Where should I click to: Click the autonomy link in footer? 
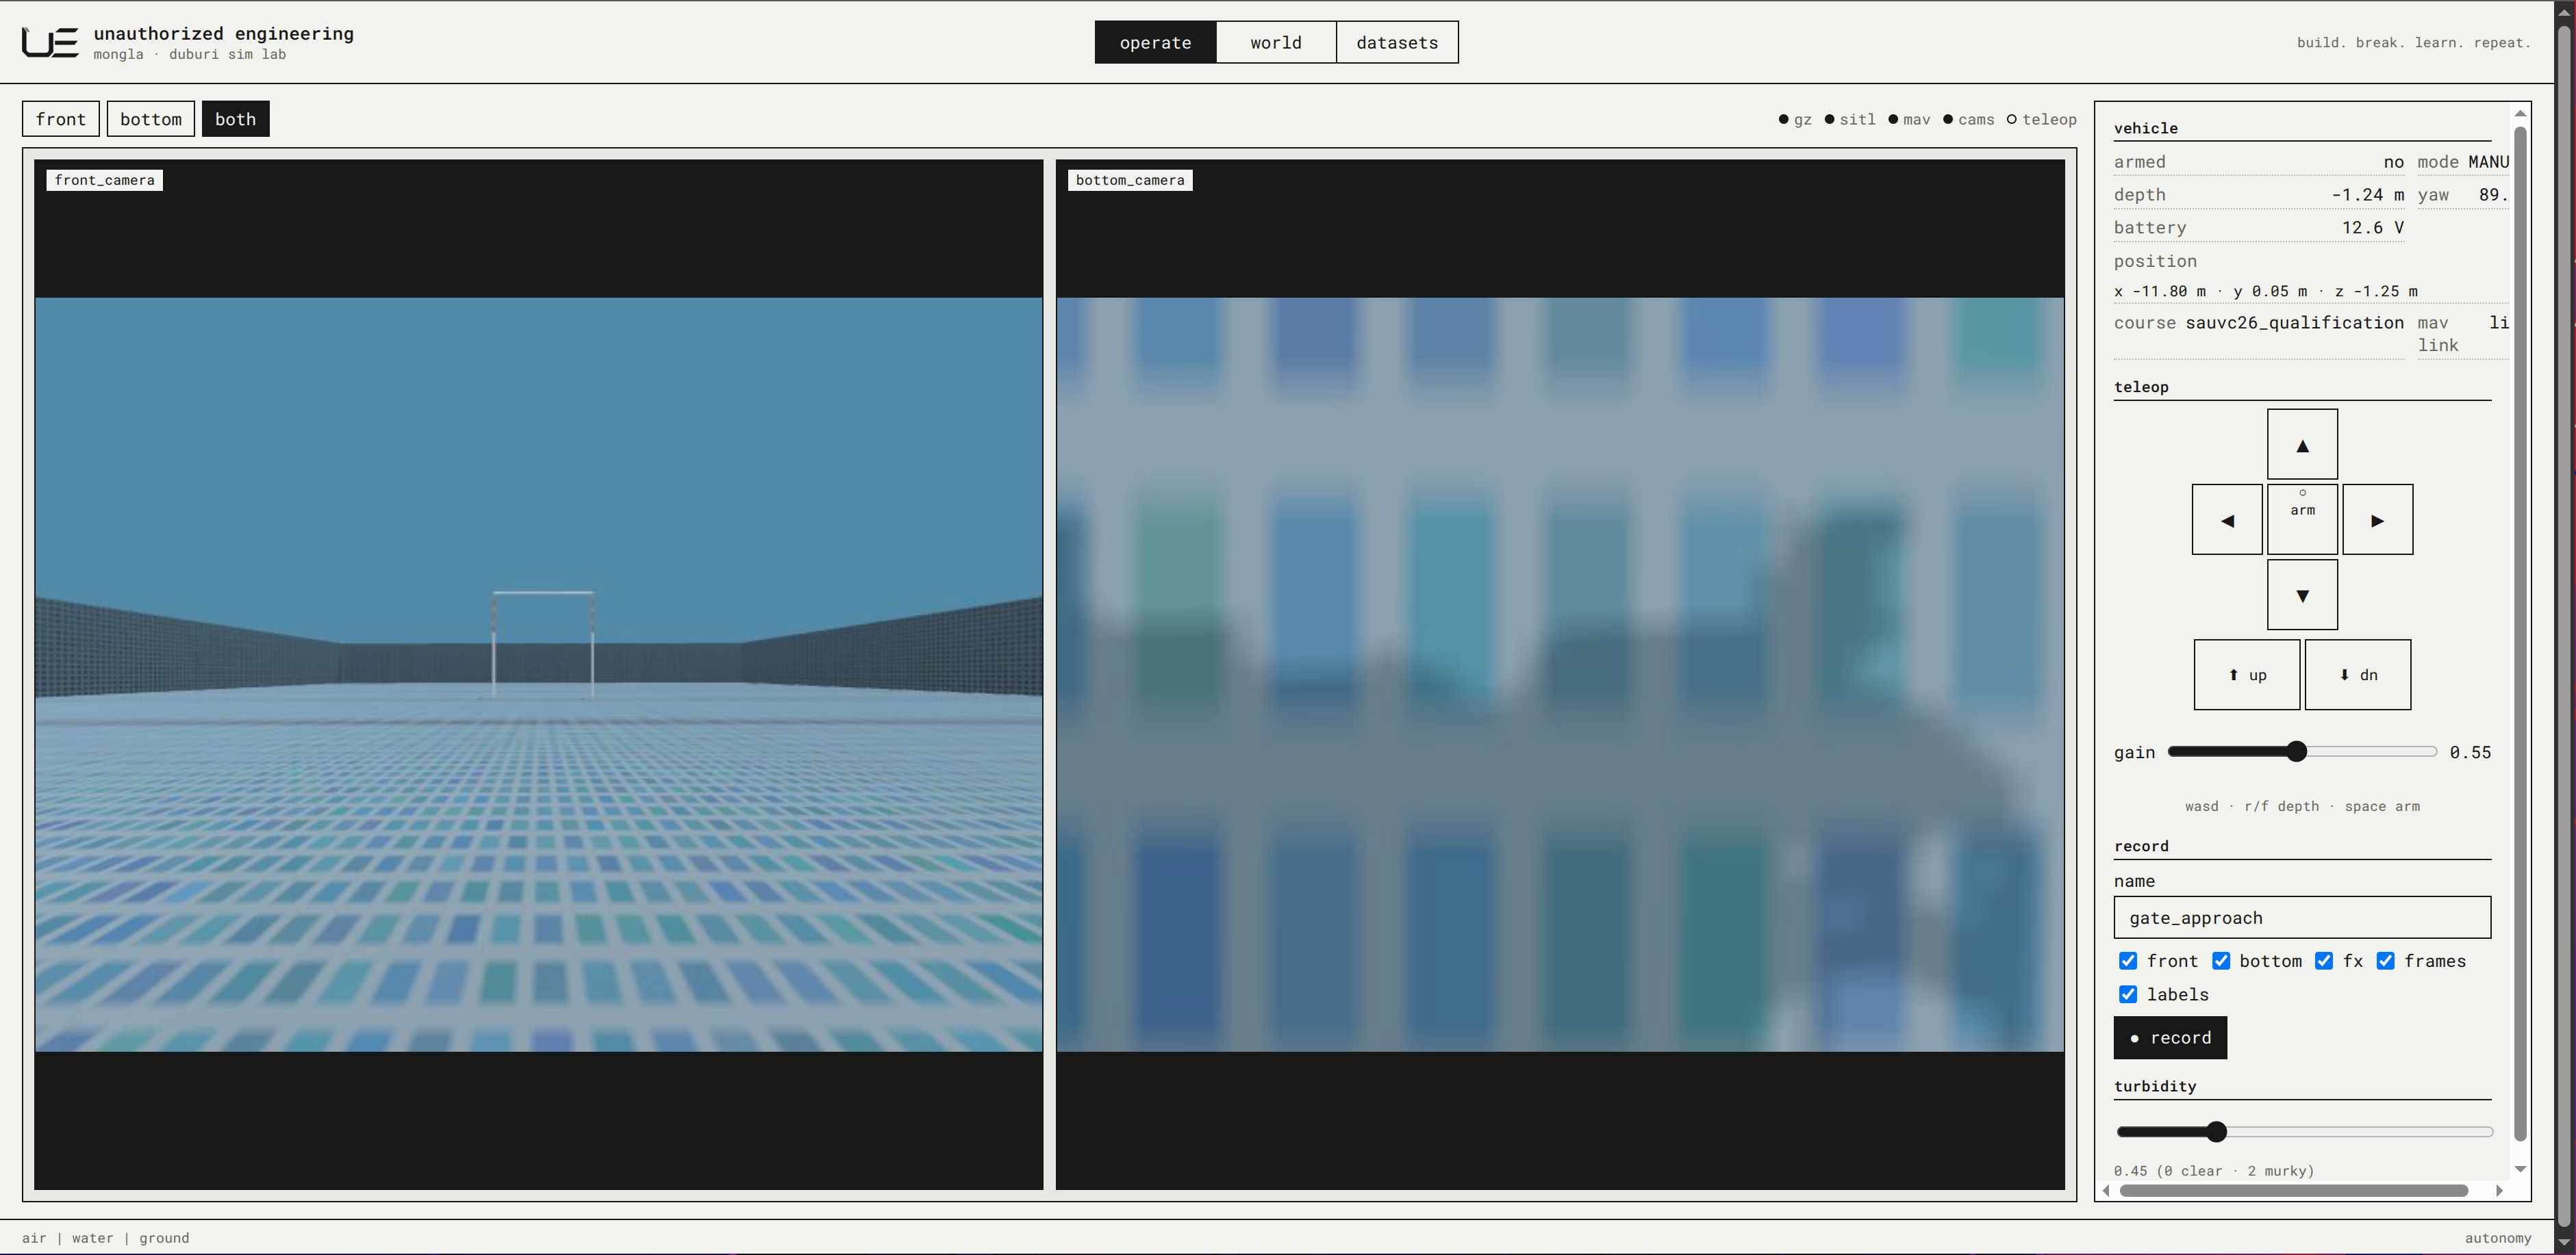tap(2498, 1238)
